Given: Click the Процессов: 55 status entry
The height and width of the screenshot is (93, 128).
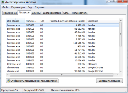Looking at the screenshot, I should click(9, 90).
